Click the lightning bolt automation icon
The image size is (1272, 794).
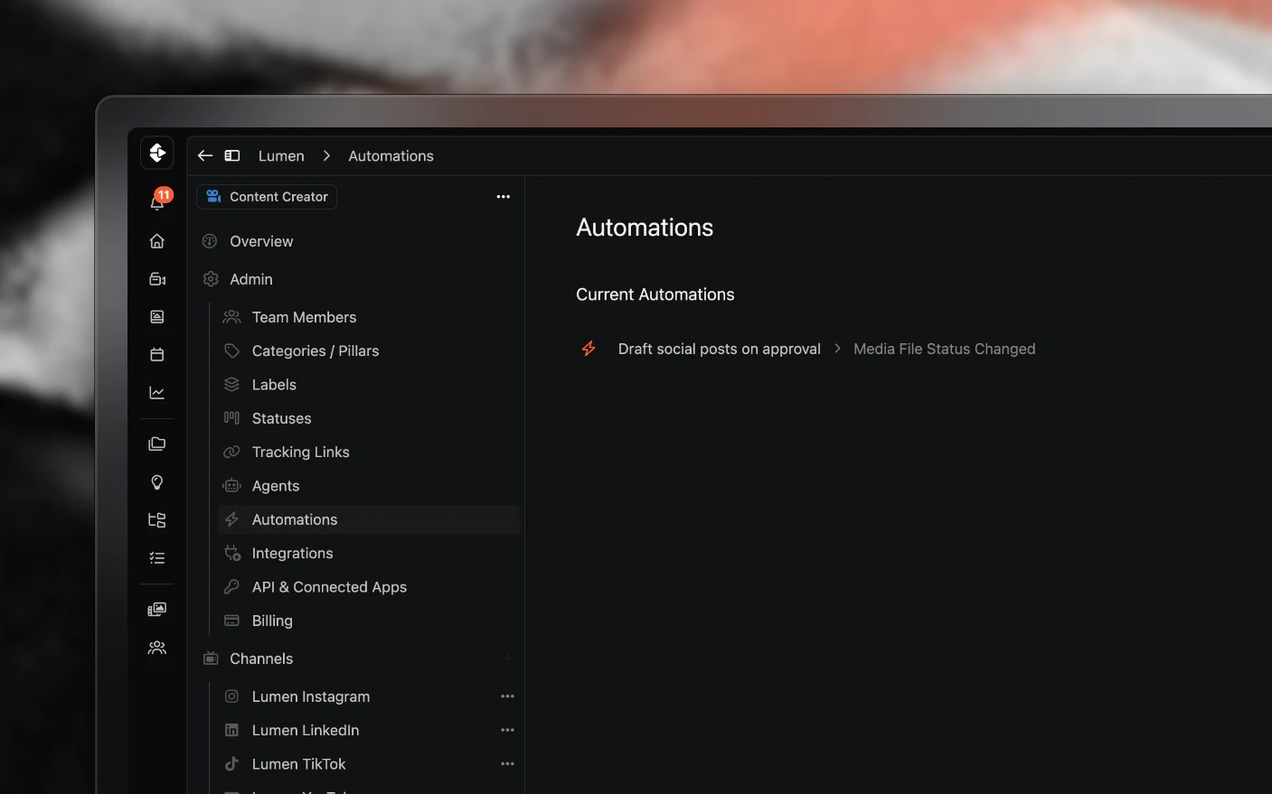[589, 349]
